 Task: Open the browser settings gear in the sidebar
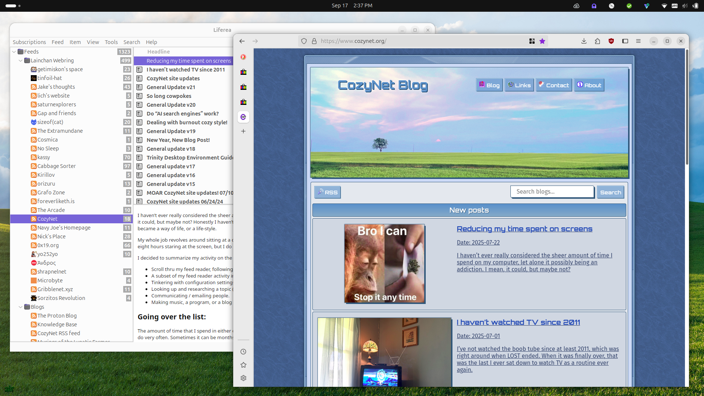243,378
